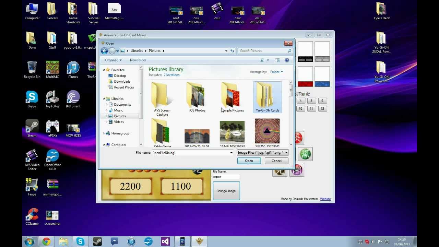
Task: Click the Windows Start button
Action: tap(29, 242)
